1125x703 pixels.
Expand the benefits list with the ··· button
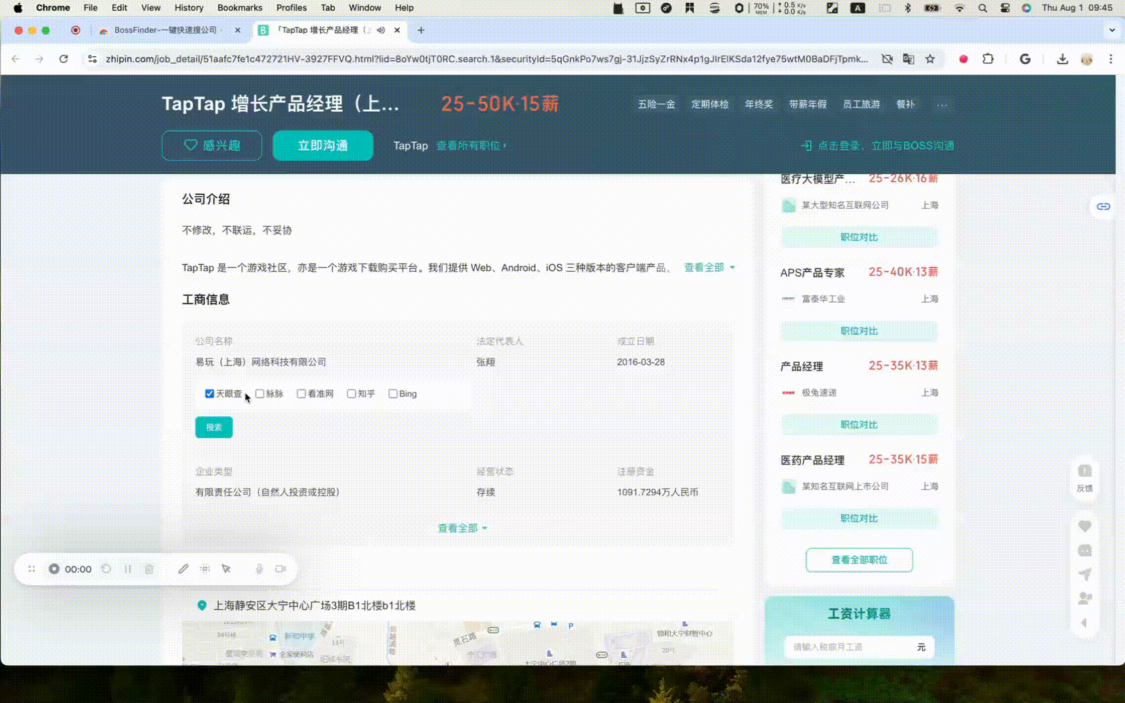pos(942,104)
